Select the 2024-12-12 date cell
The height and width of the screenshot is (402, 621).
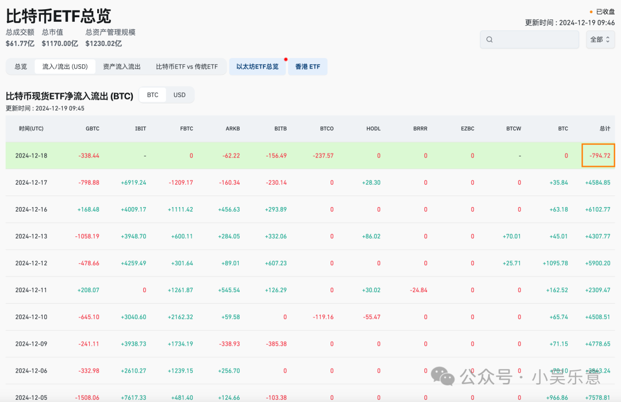click(31, 263)
